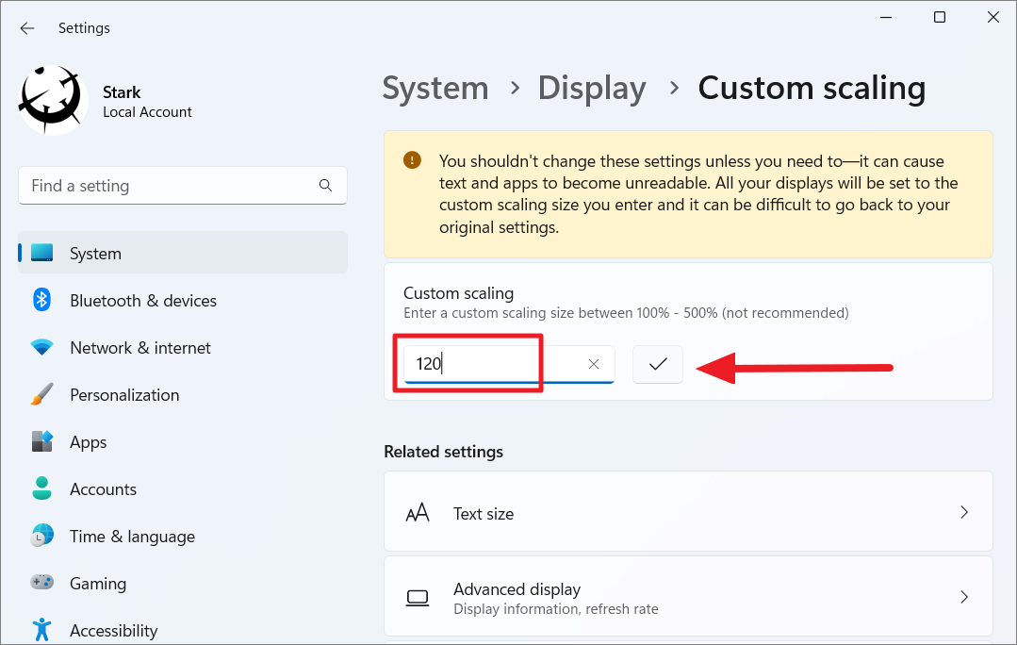Image resolution: width=1017 pixels, height=645 pixels.
Task: Select the Accounts person icon
Action: [41, 488]
